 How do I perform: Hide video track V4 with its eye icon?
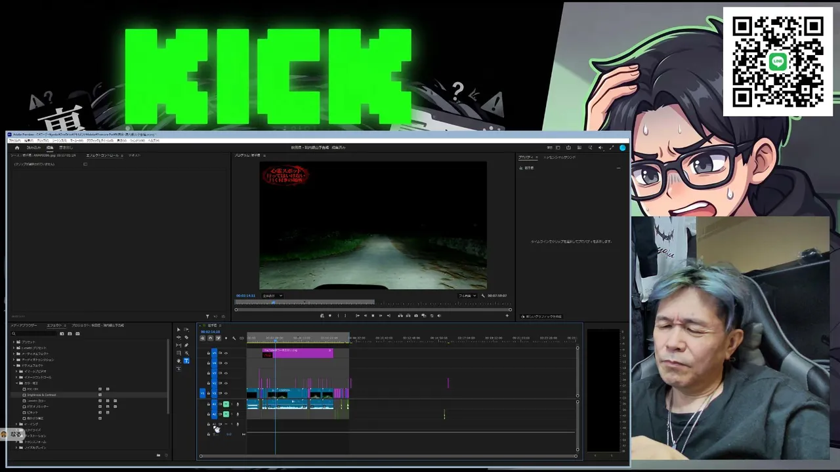click(226, 363)
